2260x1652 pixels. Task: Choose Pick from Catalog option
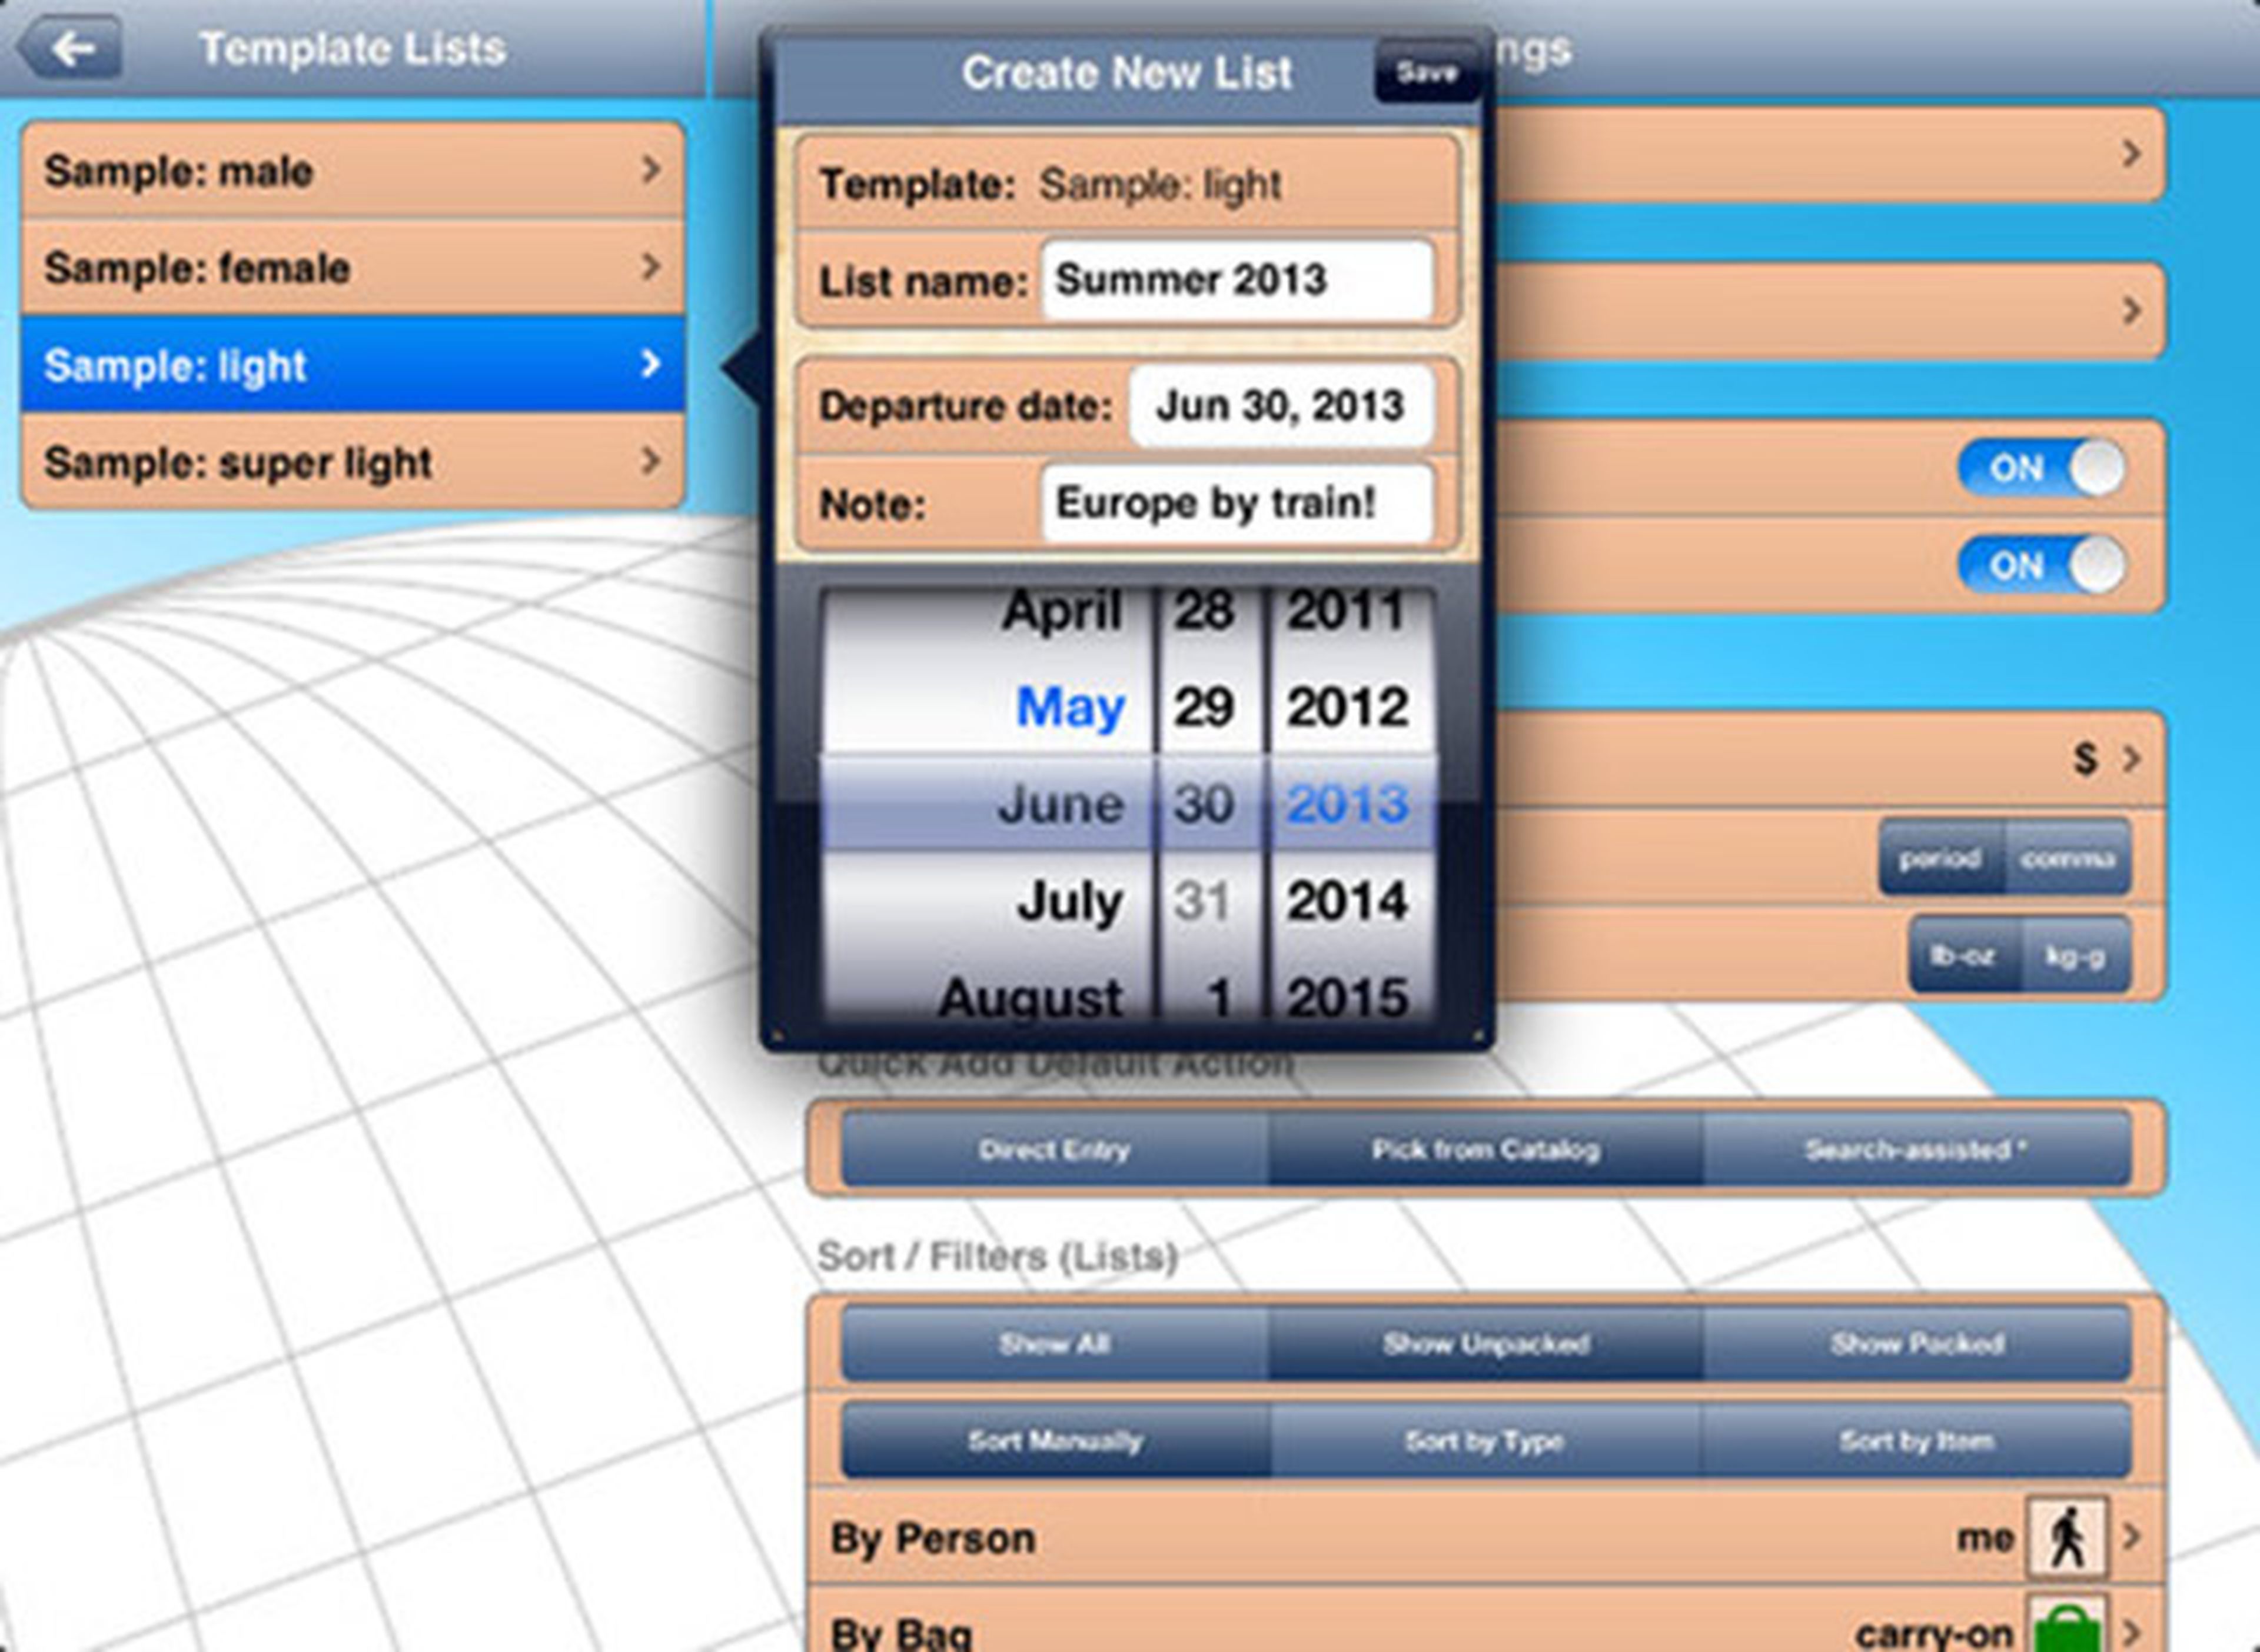tap(1485, 1150)
